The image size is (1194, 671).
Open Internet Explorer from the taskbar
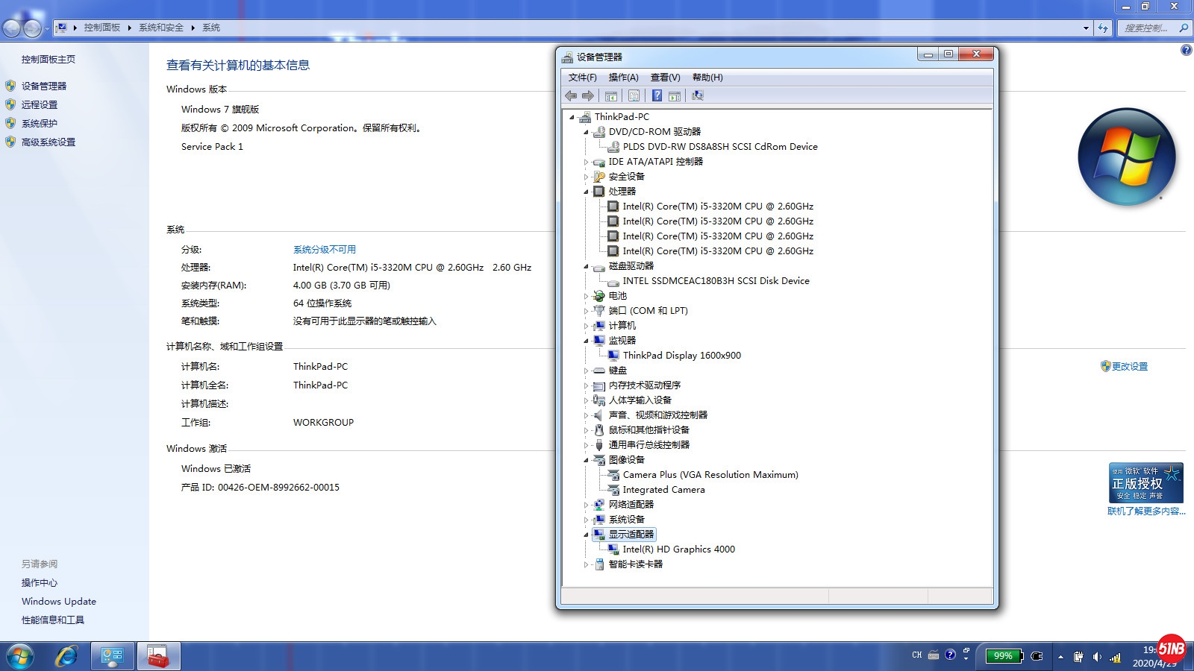[x=66, y=656]
